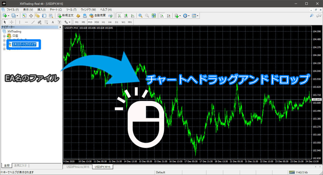Switch chart to candlestick display
The height and width of the screenshot is (175, 323).
pyautogui.click(x=126, y=15)
